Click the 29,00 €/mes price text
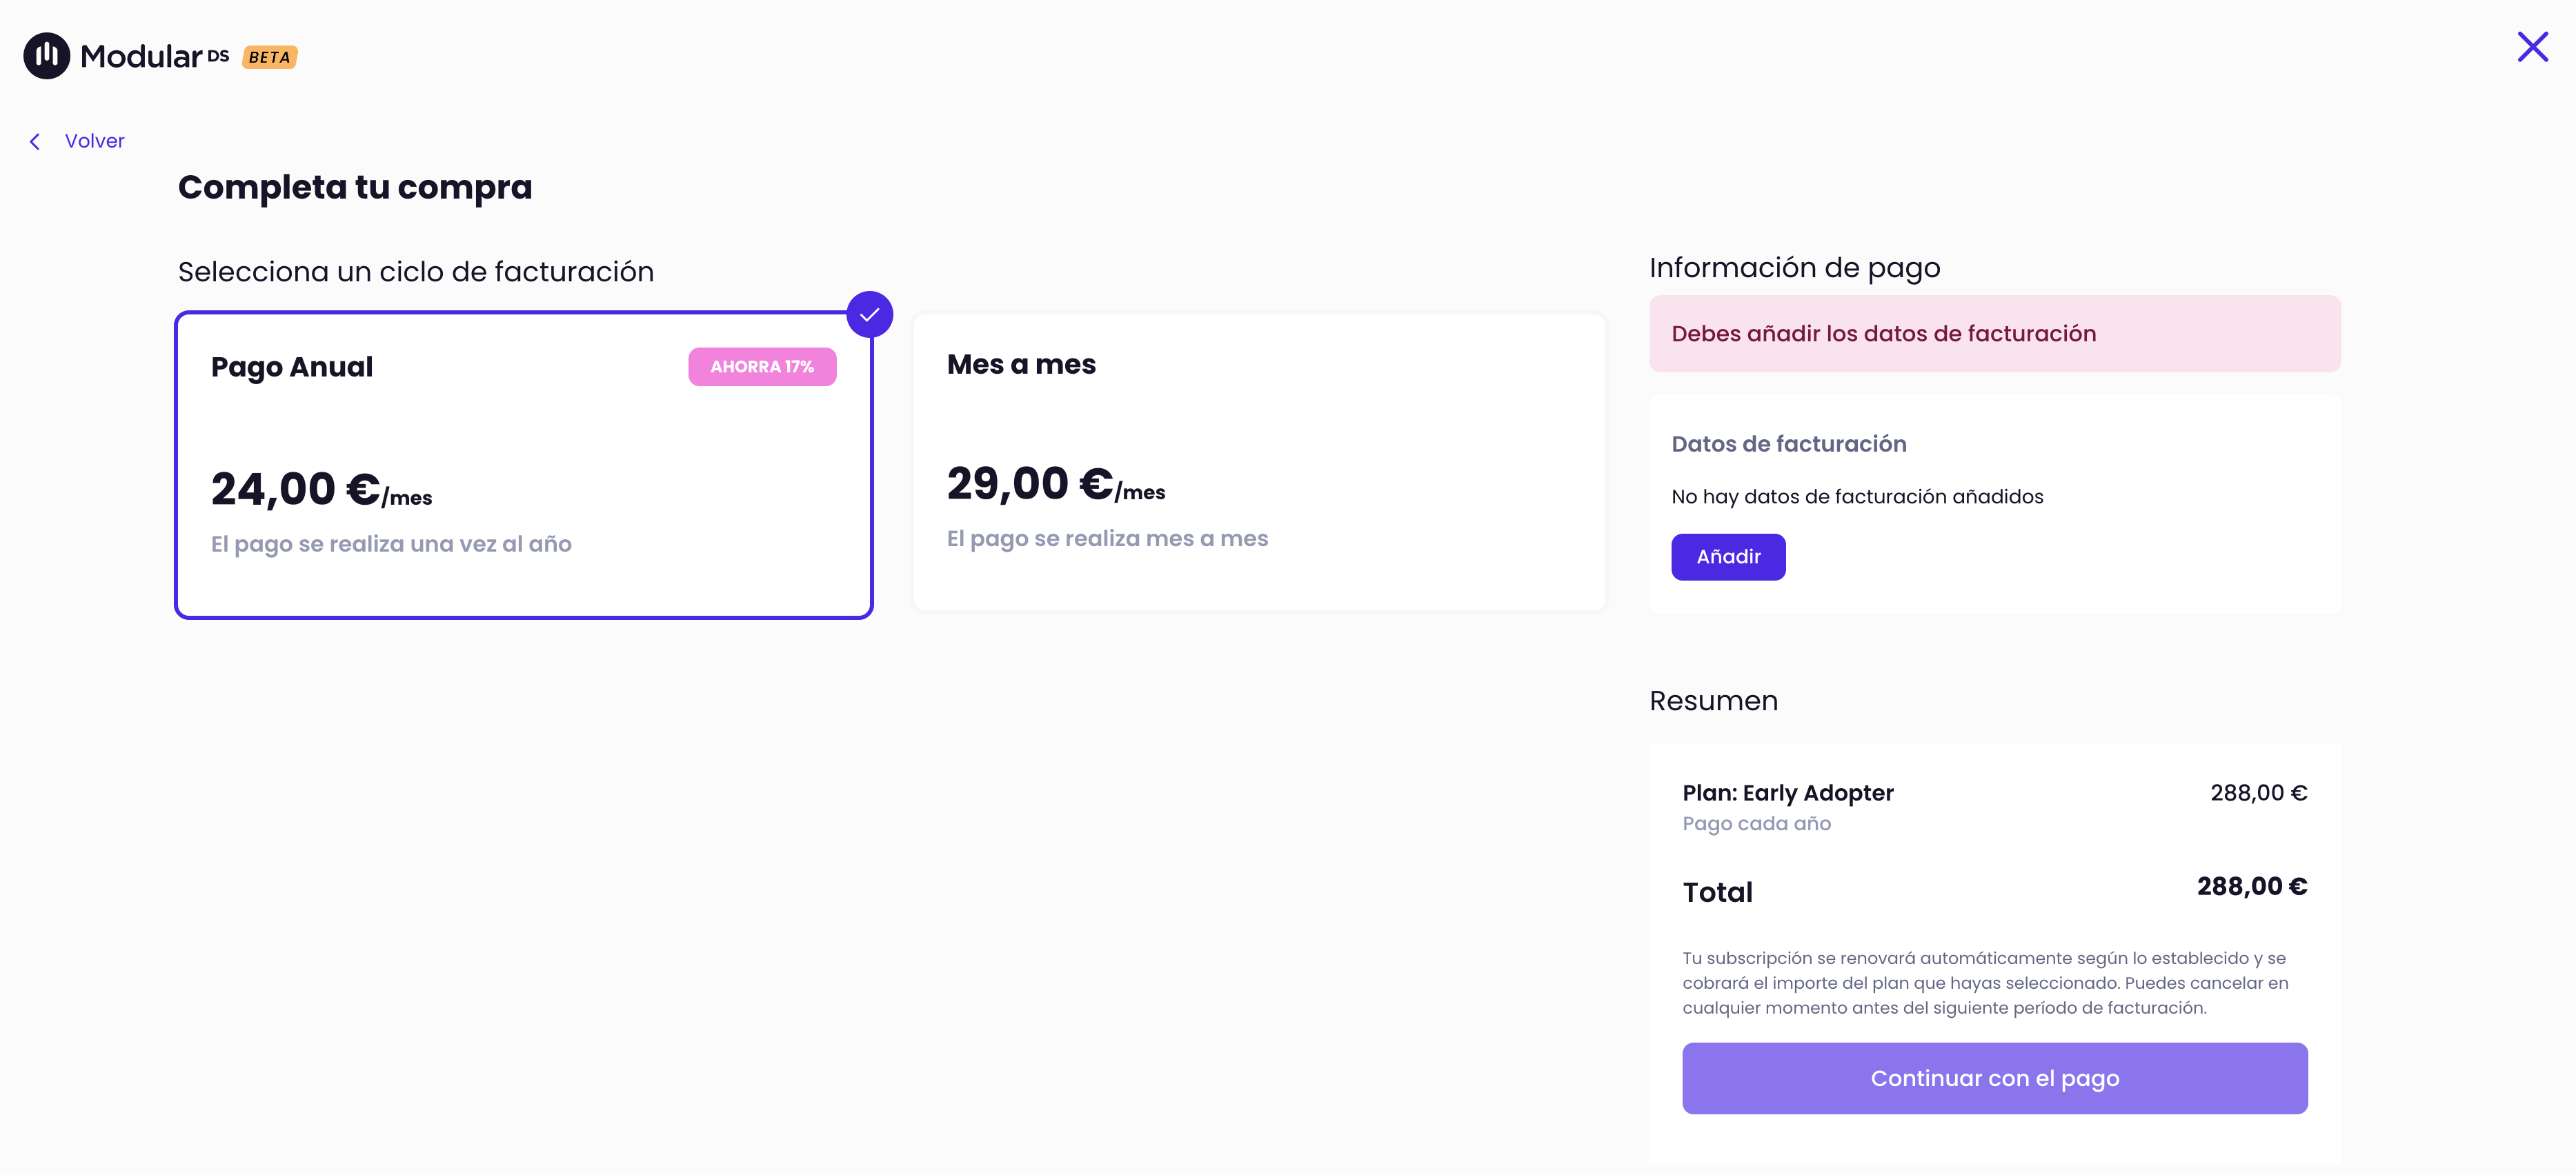Viewport: 2576px width, 1175px height. (1057, 485)
